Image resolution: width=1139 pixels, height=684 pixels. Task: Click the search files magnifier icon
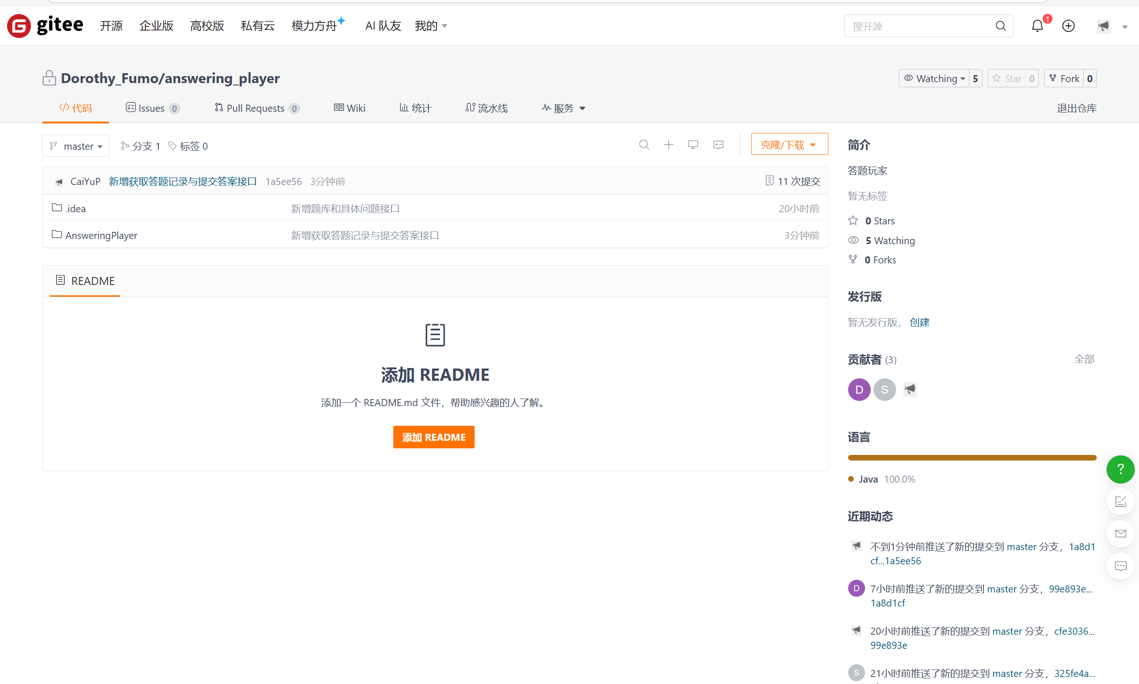pyautogui.click(x=644, y=145)
